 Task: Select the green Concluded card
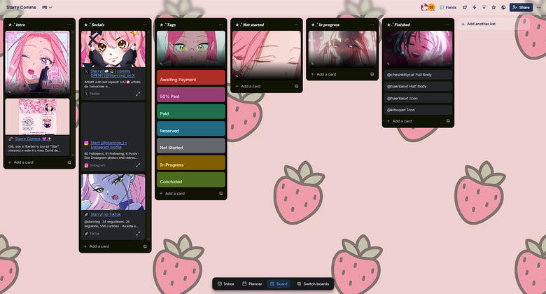pos(191,180)
